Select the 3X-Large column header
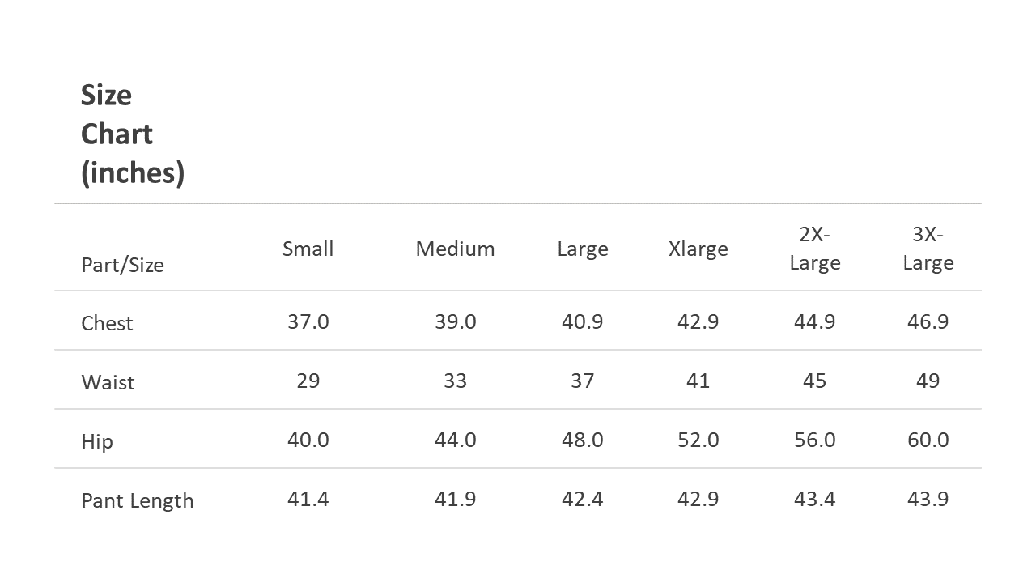The height and width of the screenshot is (583, 1036). [x=928, y=249]
